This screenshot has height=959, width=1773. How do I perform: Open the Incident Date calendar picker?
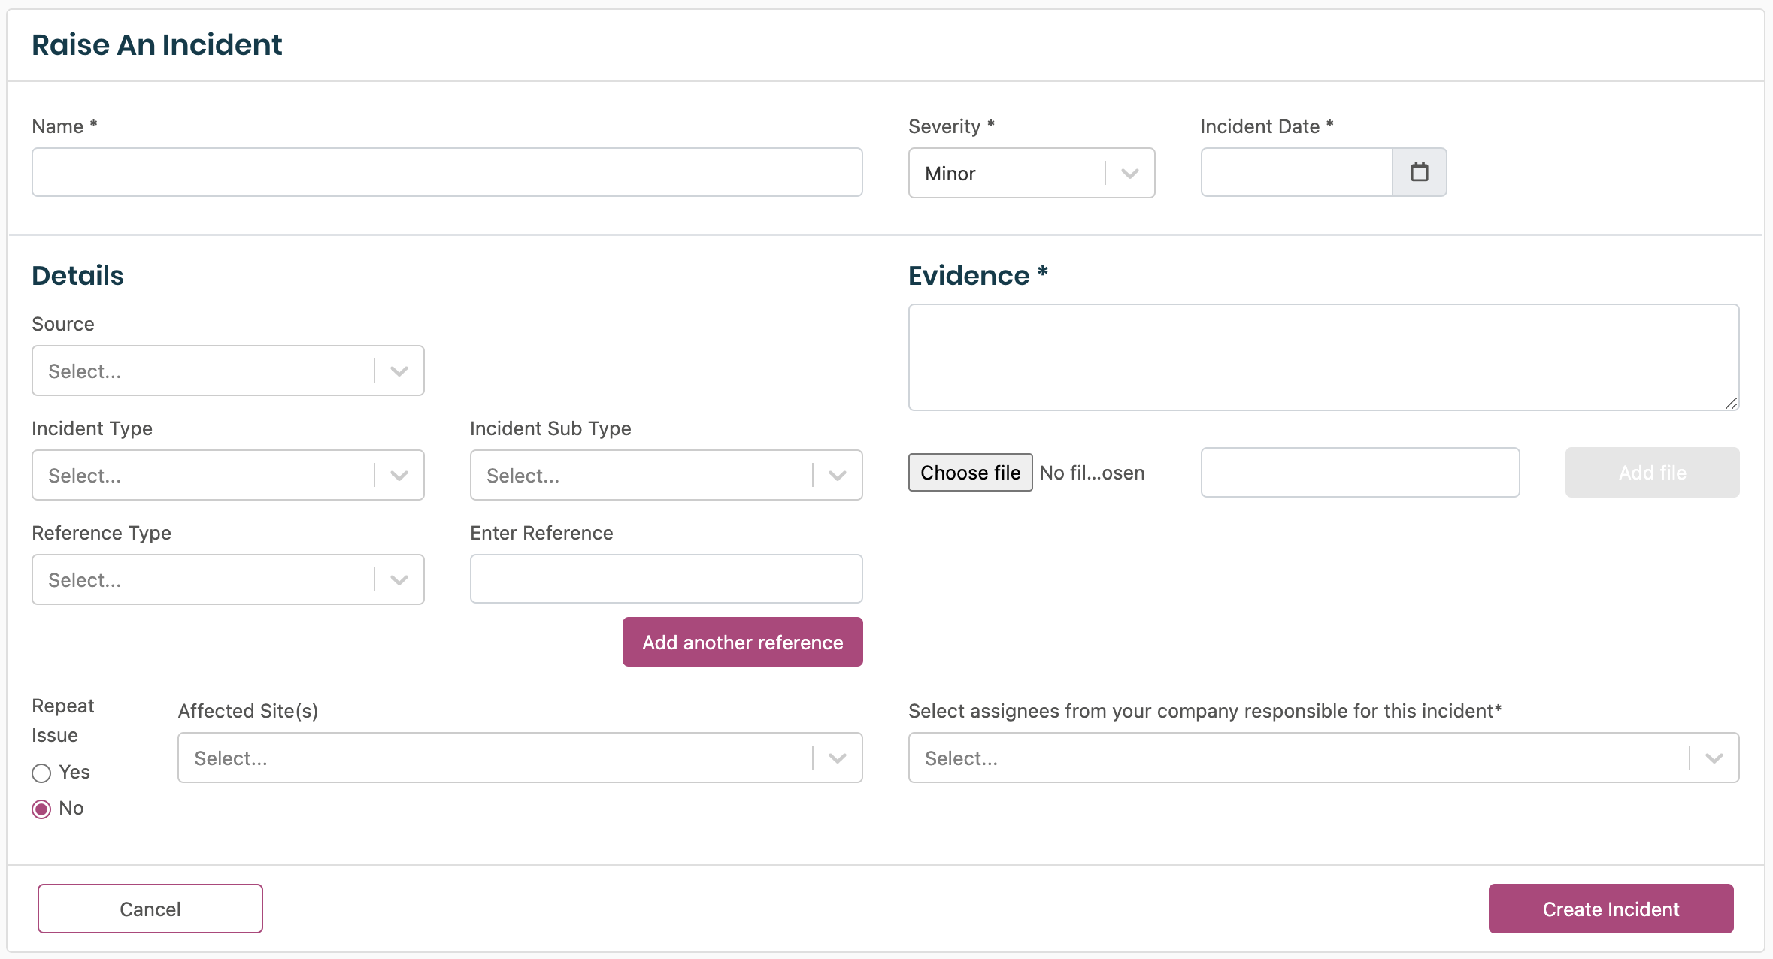click(1419, 172)
